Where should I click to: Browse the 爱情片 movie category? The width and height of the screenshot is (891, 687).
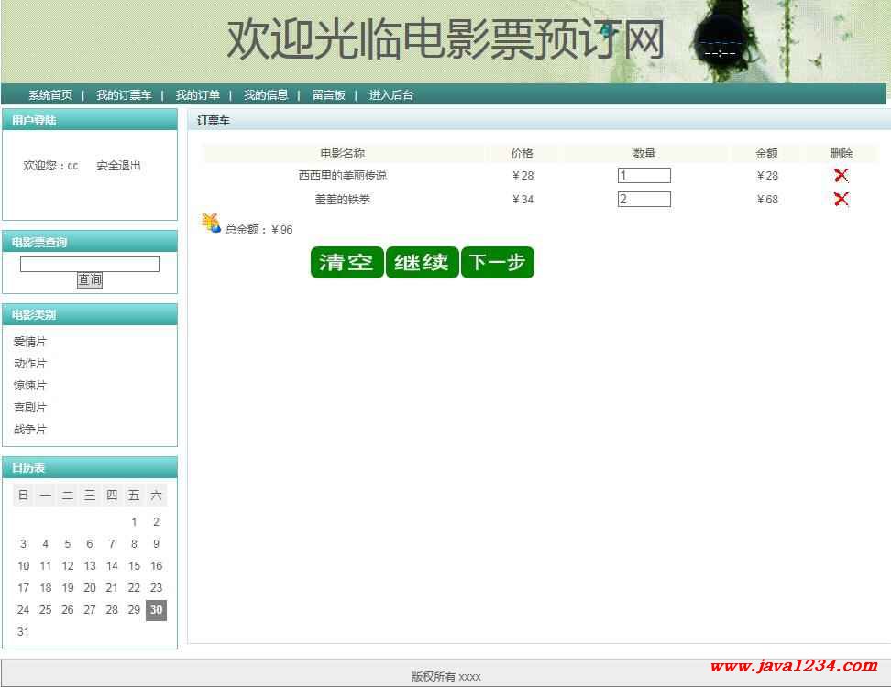(30, 342)
